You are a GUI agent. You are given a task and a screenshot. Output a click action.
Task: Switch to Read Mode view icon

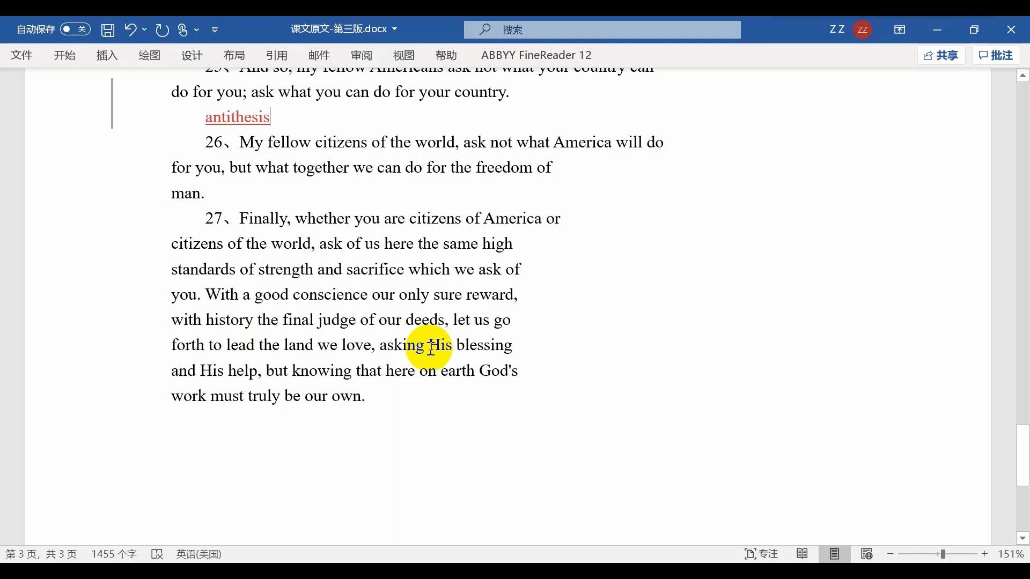coord(803,554)
